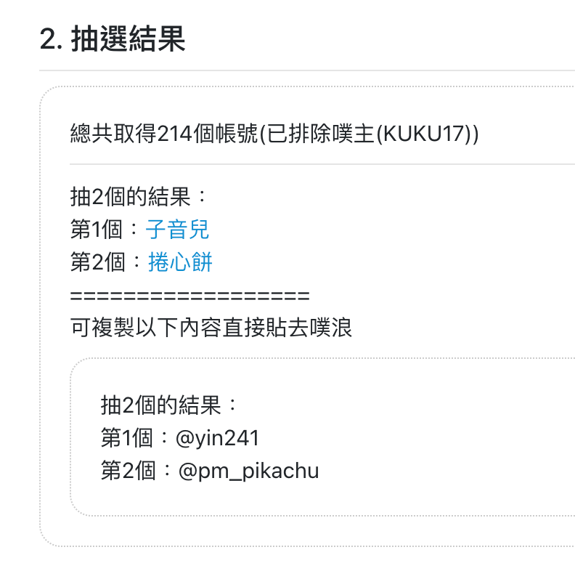Click the "2. 抽選結果" section heading
Screen dimensions: 575x571
(x=113, y=39)
